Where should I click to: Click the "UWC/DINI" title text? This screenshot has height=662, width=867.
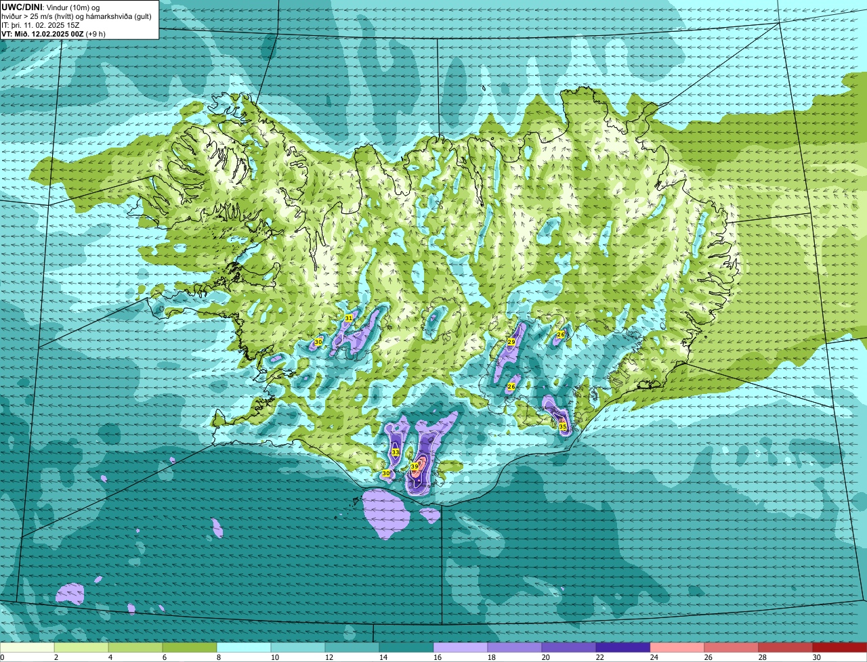pos(22,7)
